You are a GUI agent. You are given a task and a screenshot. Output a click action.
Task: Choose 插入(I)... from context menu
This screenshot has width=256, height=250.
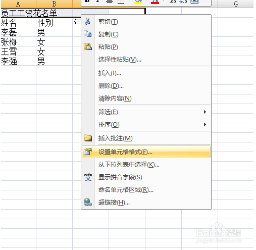[146, 73]
